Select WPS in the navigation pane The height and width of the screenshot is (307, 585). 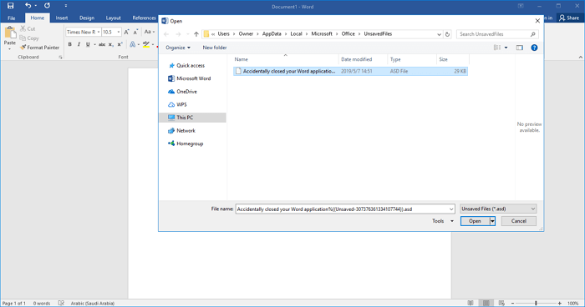point(177,104)
